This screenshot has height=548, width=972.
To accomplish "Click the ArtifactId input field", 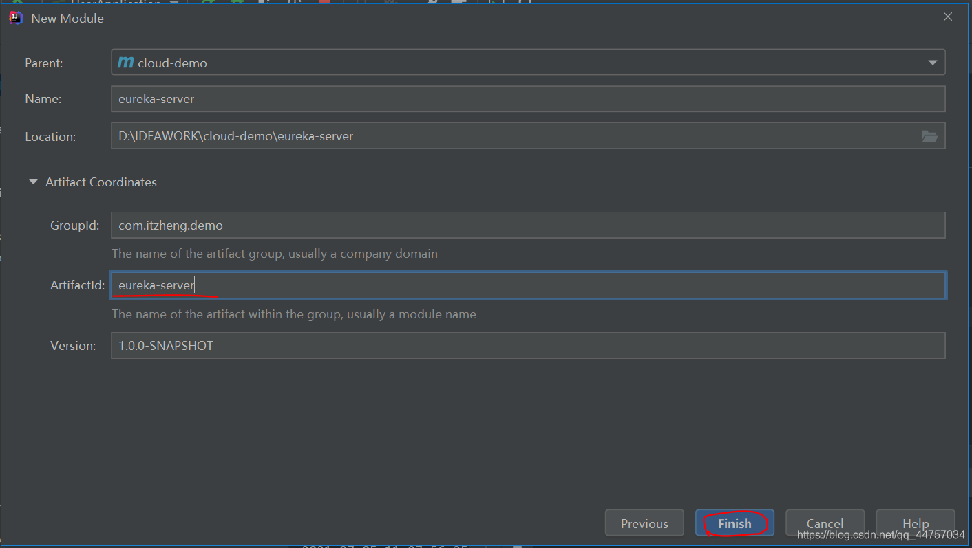I will tap(528, 285).
